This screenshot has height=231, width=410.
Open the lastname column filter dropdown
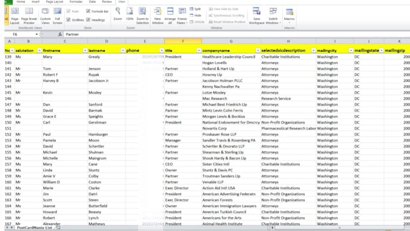[122, 50]
